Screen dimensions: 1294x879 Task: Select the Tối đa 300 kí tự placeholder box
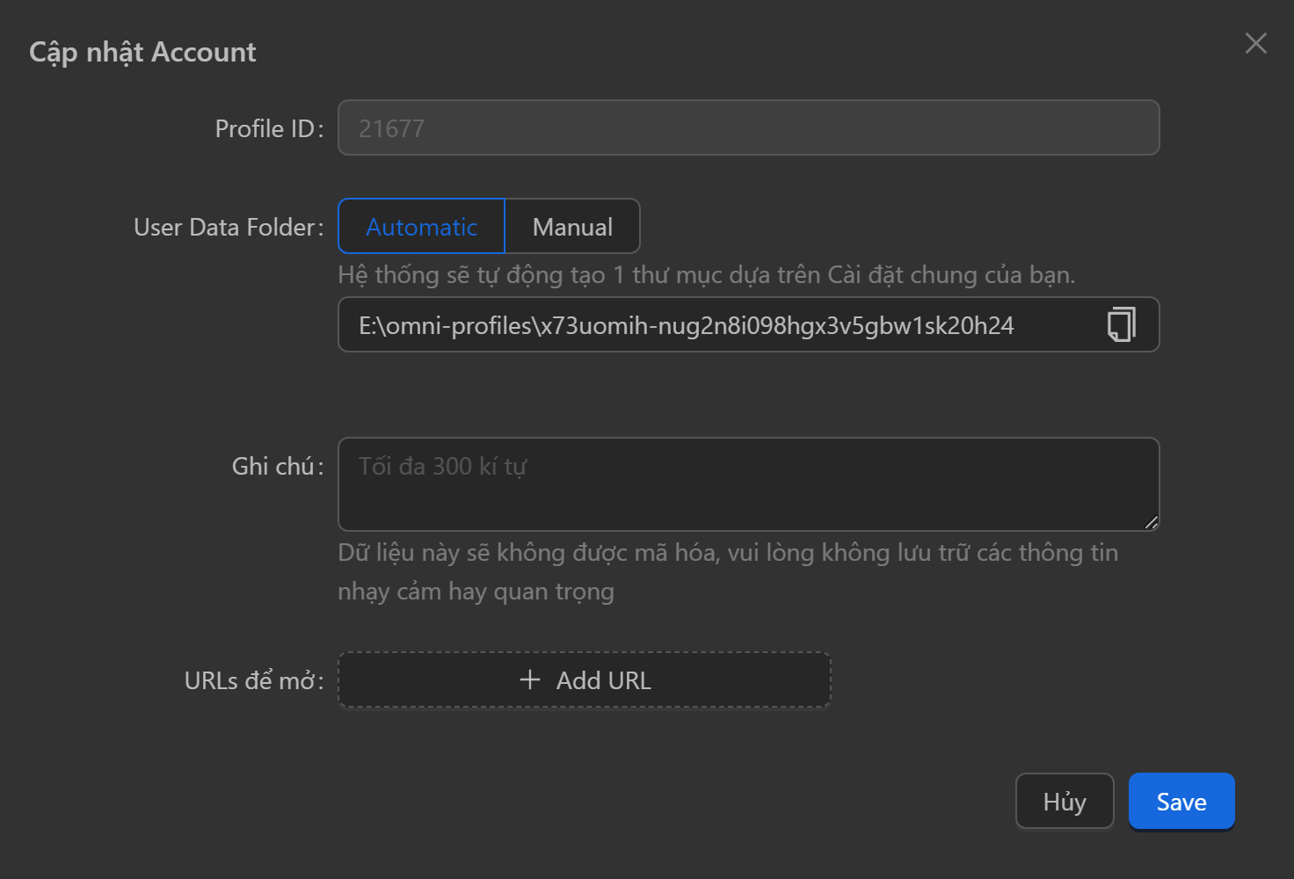(x=748, y=483)
